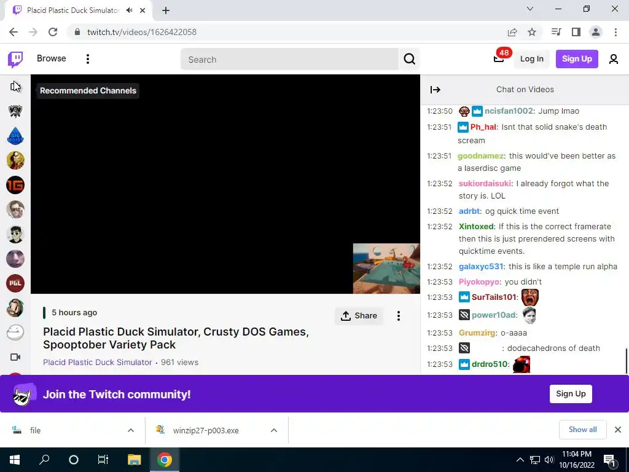629x472 pixels.
Task: Click the crown badge next to Ph_hal
Action: (x=463, y=127)
